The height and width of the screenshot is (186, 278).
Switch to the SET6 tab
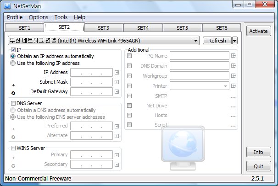click(222, 28)
